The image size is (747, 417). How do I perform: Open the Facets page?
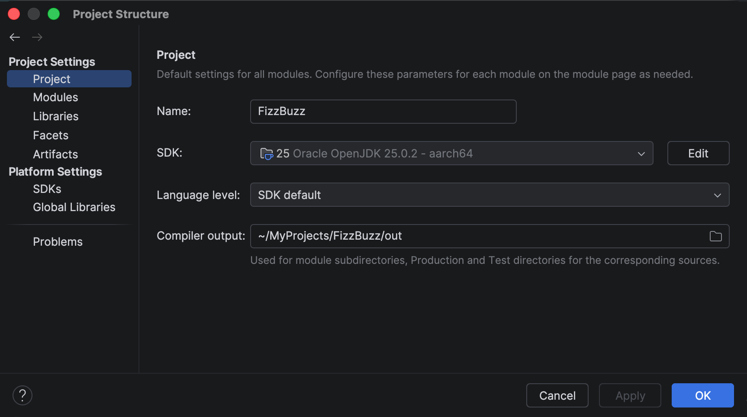[51, 135]
